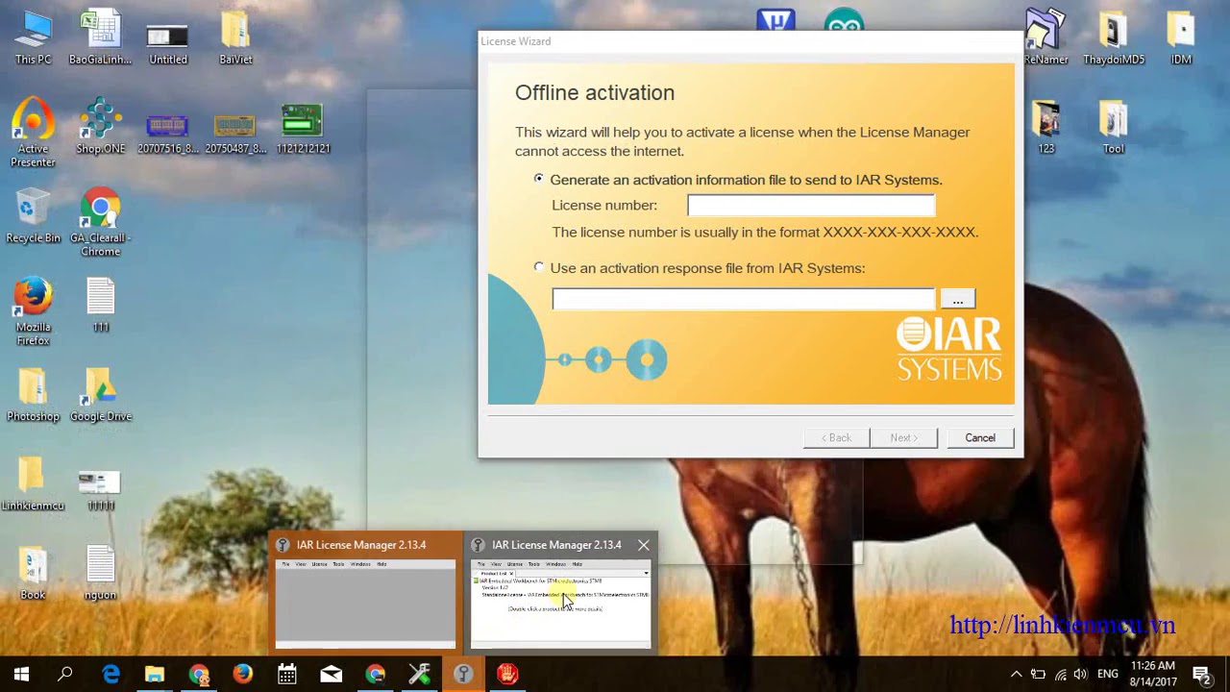Open the BaiViet folder on desktop

[235, 38]
